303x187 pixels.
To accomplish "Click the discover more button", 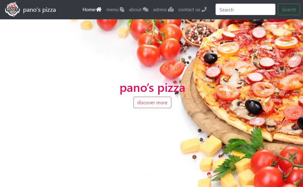I will tap(152, 102).
